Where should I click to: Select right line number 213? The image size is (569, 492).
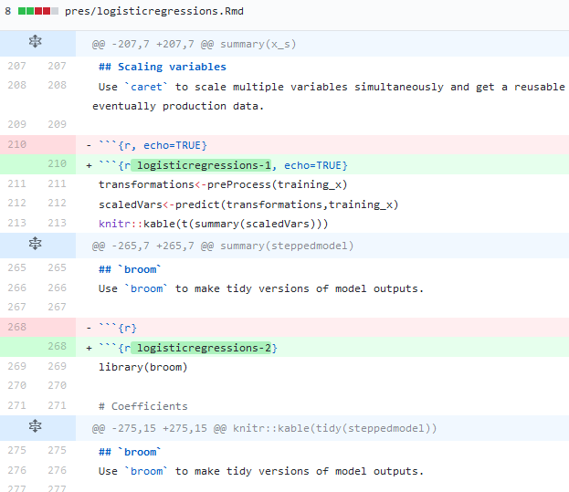[57, 223]
